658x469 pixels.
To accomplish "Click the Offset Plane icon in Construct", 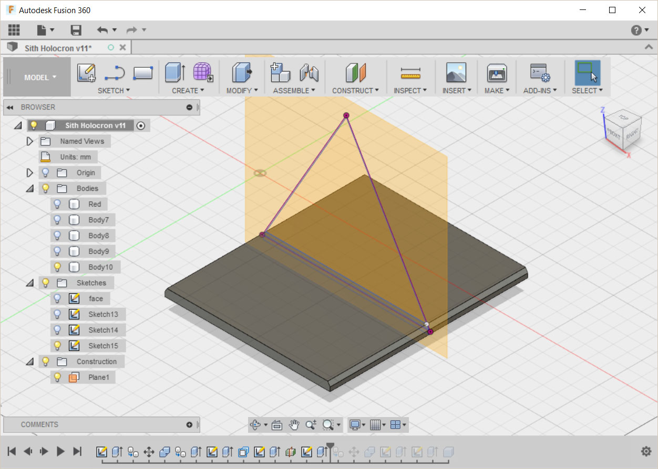I will point(355,72).
